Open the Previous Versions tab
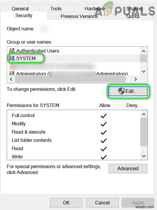The image size is (157, 210). point(79,16)
